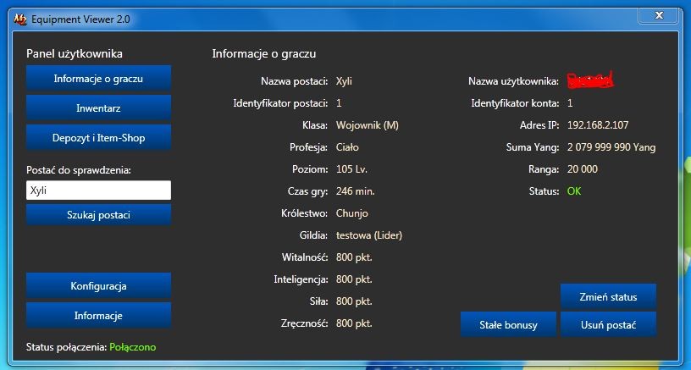Open Depozyt i Item-Shop

[98, 138]
